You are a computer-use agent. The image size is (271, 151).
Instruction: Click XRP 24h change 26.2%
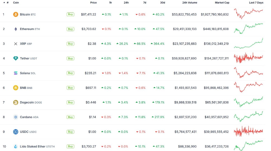(x=122, y=44)
